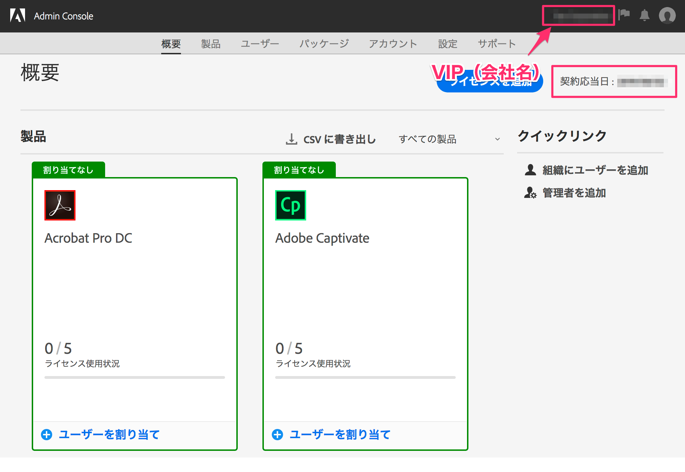This screenshot has width=685, height=472.
Task: Assign users to Adobe Captivate
Action: click(331, 435)
